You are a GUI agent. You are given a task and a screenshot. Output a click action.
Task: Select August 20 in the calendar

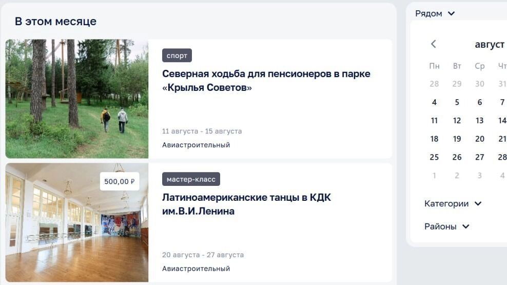[479, 139]
